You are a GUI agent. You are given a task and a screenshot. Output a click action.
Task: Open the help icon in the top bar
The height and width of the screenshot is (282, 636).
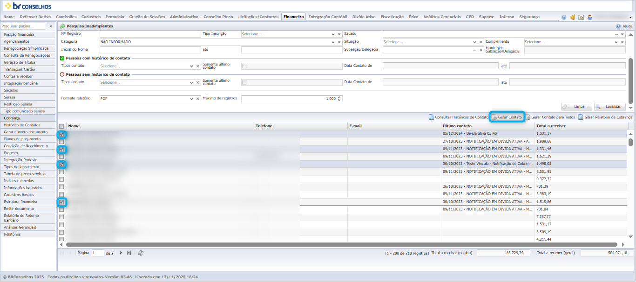click(x=564, y=17)
